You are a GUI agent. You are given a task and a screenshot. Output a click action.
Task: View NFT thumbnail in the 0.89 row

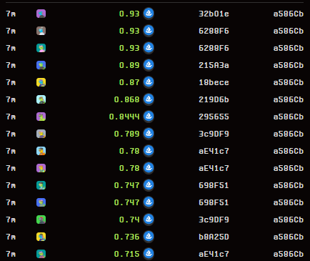click(x=41, y=65)
